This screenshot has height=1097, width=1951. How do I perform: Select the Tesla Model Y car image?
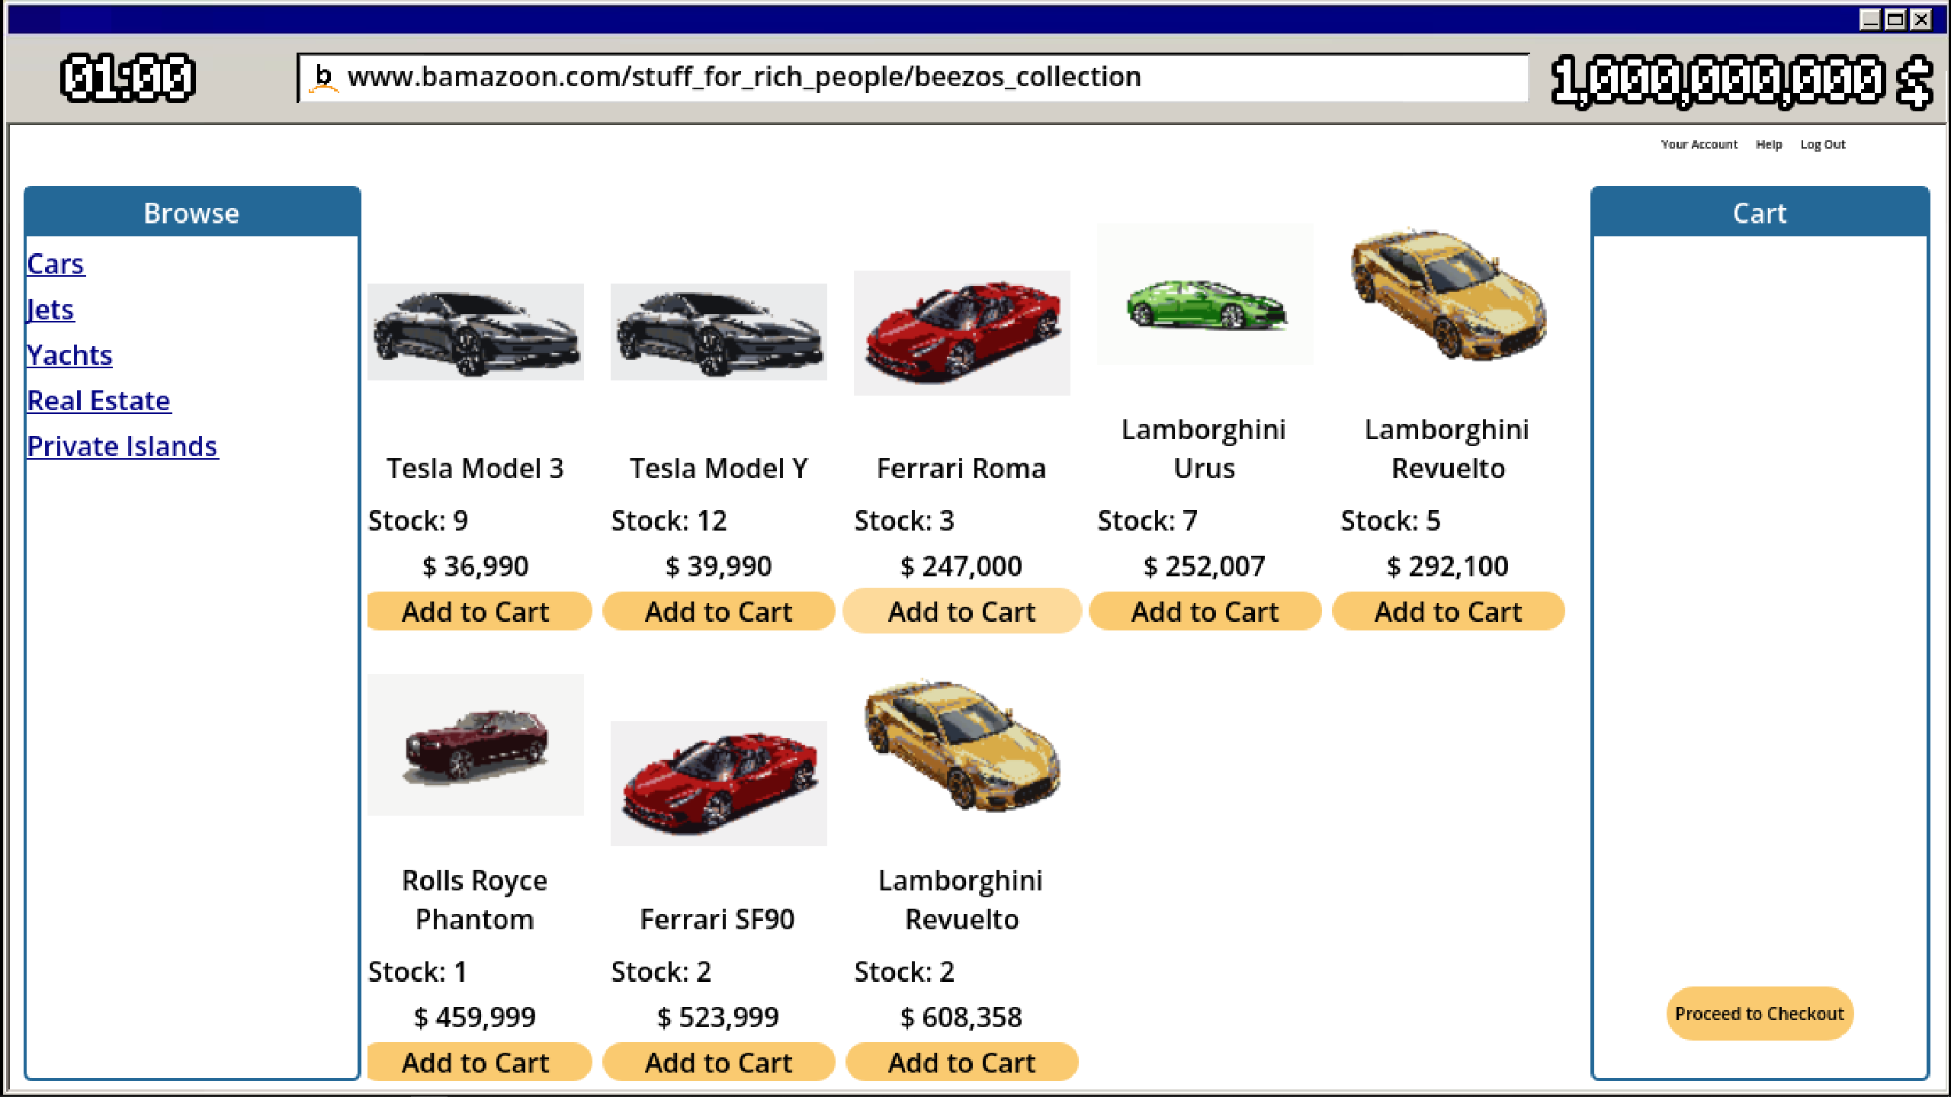click(719, 332)
